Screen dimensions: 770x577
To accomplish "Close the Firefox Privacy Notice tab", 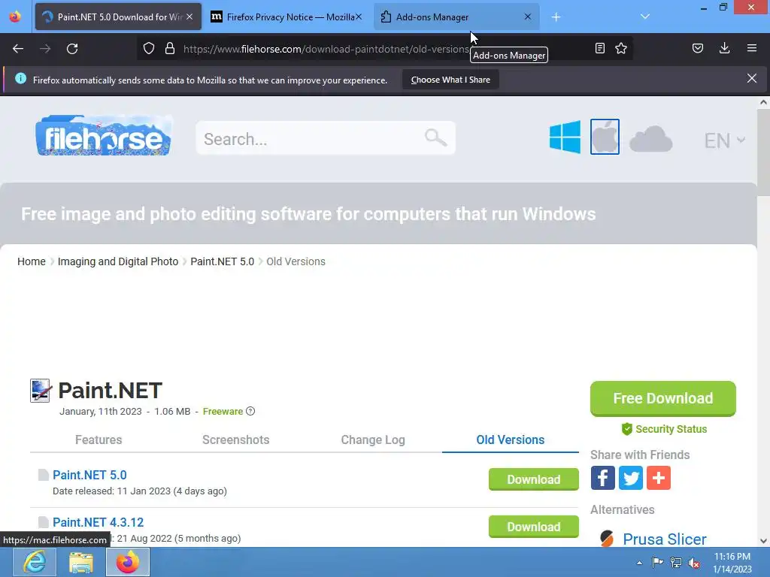I will (x=359, y=17).
